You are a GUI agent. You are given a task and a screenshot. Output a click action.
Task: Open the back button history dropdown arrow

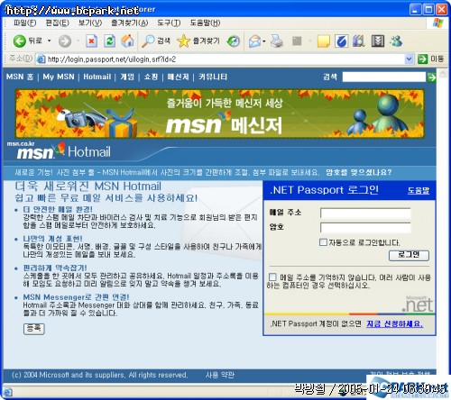[x=50, y=41]
